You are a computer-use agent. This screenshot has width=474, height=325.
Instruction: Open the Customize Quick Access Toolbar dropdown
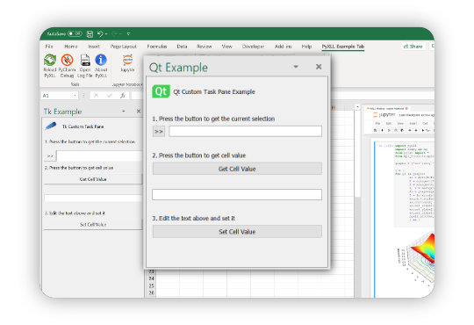click(128, 34)
